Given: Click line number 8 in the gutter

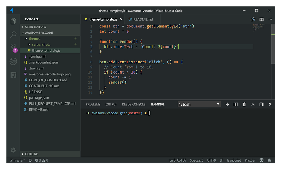Looking at the screenshot, I should coord(91,62).
